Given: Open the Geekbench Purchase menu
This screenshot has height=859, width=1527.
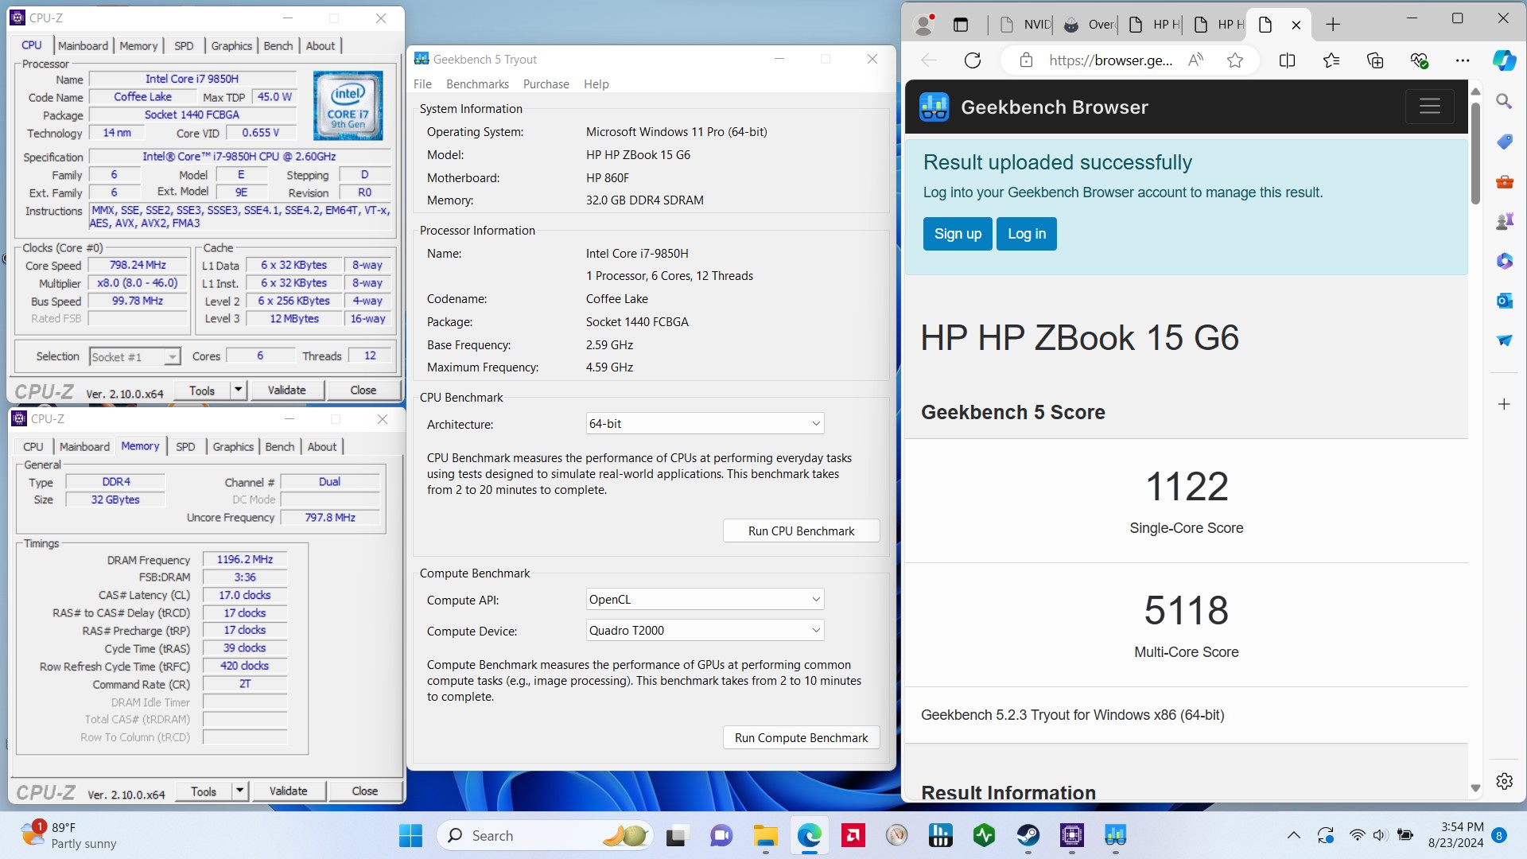Looking at the screenshot, I should click(546, 84).
